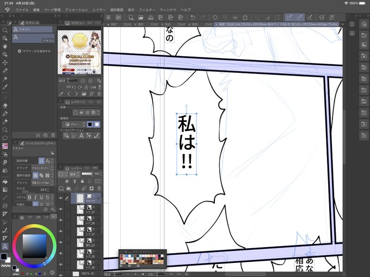370x277 pixels.
Task: Click the Undo arrow in command bar
Action: (193, 17)
